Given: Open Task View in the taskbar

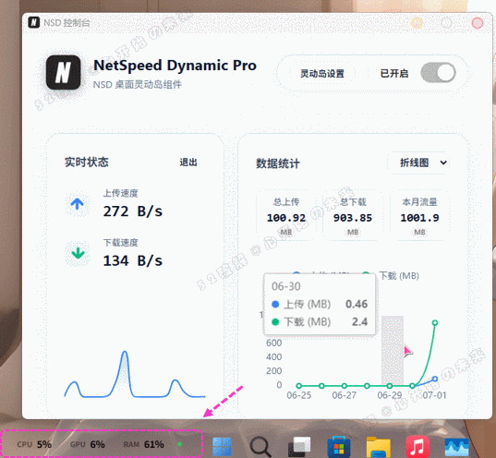Looking at the screenshot, I should (x=299, y=447).
